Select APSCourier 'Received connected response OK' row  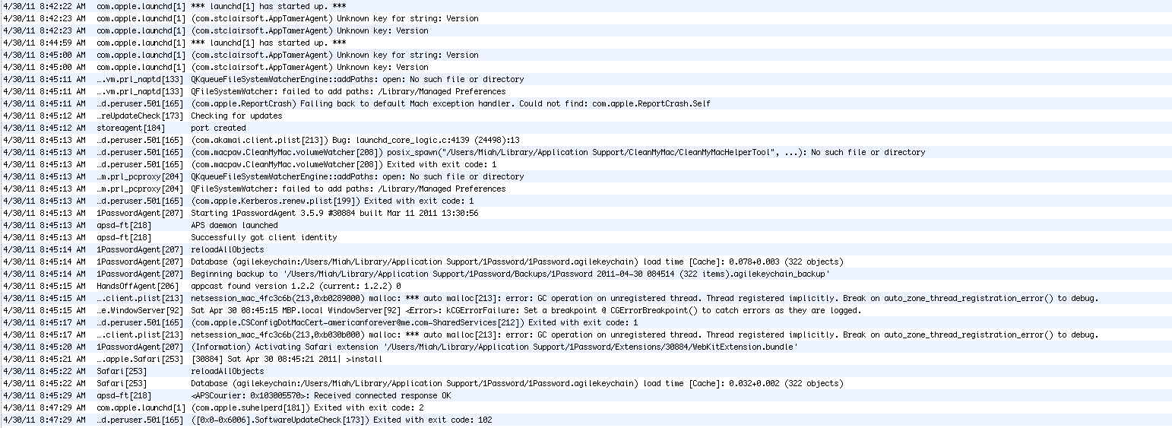pos(586,395)
